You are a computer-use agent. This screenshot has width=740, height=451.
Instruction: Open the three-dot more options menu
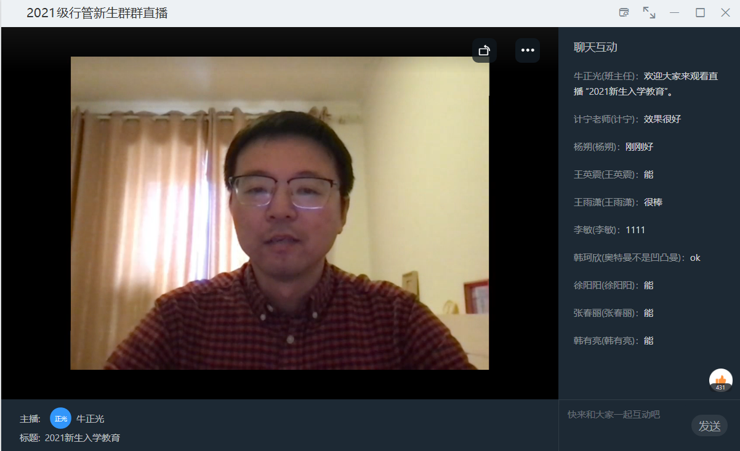click(x=528, y=50)
